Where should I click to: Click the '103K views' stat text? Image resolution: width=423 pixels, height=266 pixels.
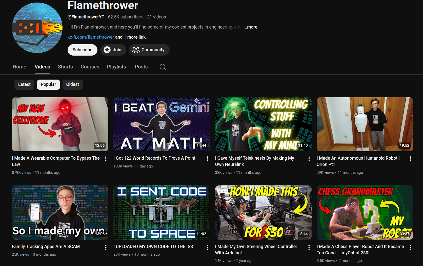pyautogui.click(x=123, y=166)
